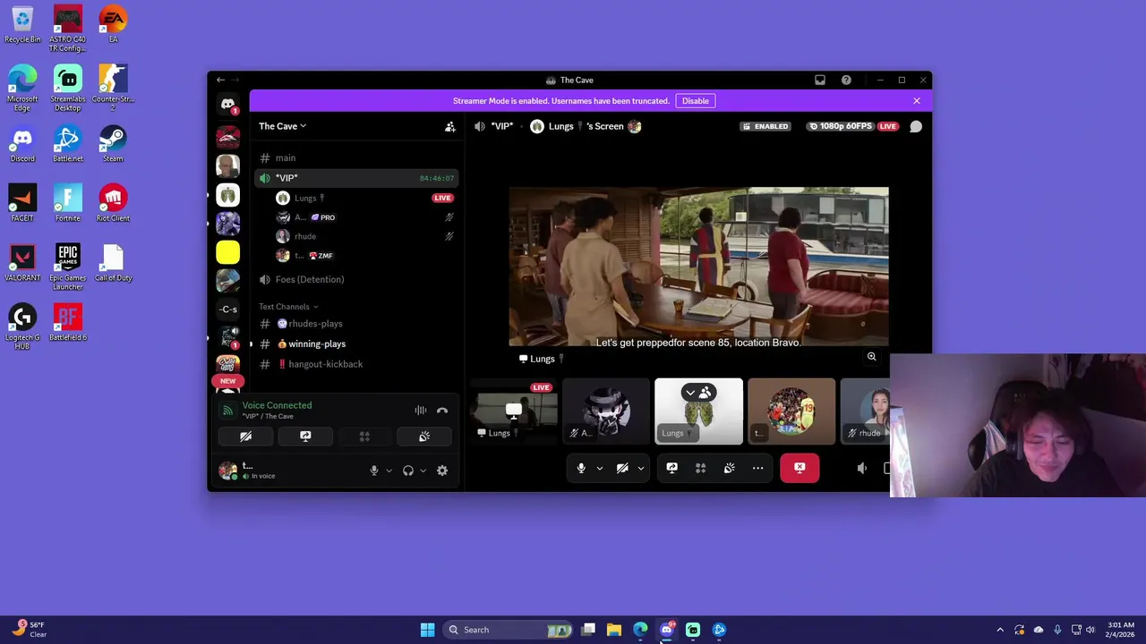
Task: Open winning-plays text channel
Action: coord(356,344)
